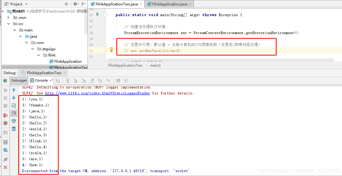Collapse the flink01 project root

coord(3,11)
